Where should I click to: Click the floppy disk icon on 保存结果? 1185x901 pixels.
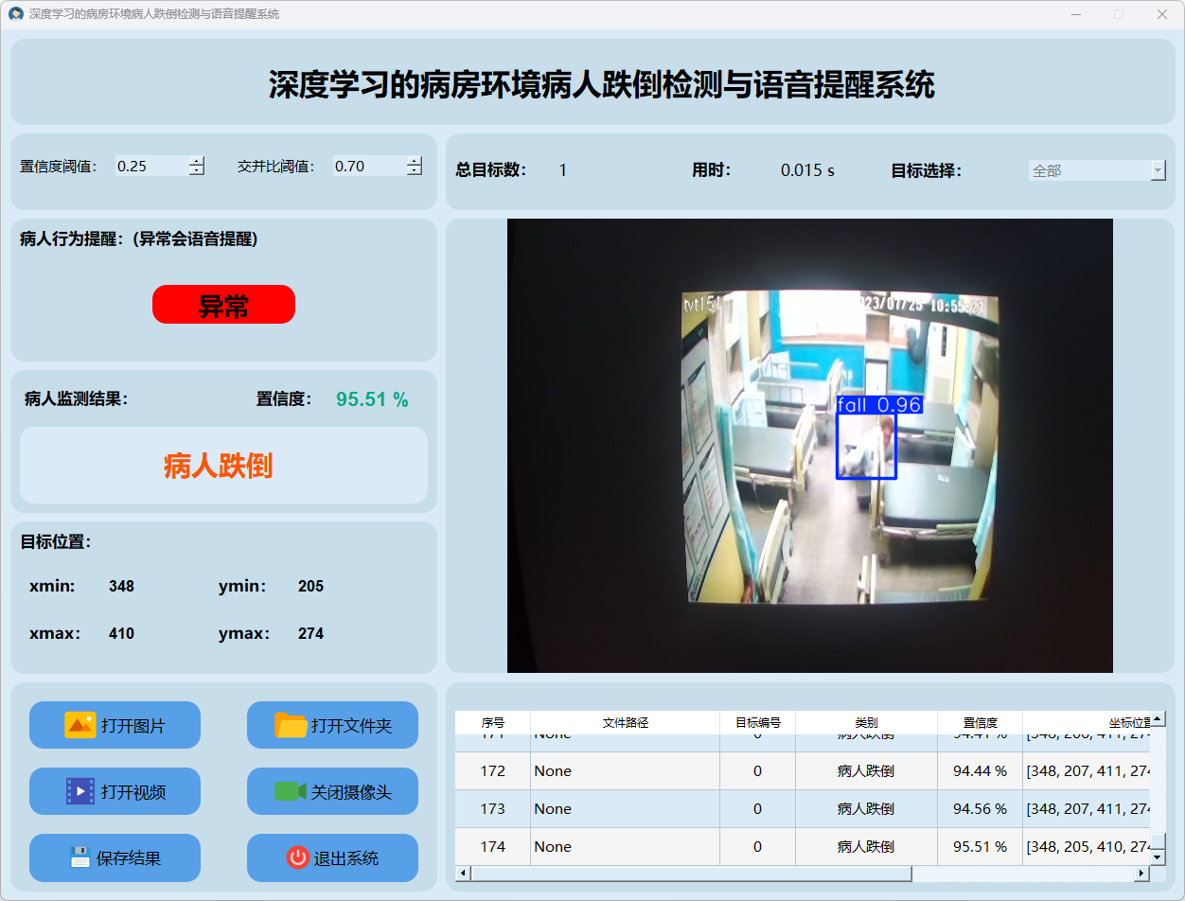(x=80, y=857)
